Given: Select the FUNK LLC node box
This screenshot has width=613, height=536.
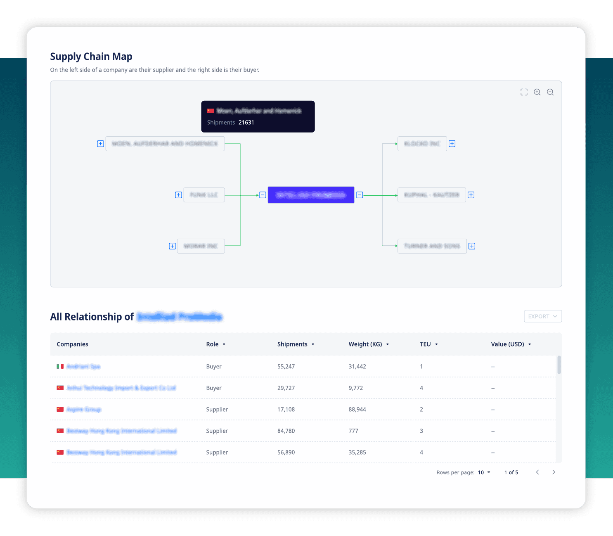Looking at the screenshot, I should (x=204, y=195).
